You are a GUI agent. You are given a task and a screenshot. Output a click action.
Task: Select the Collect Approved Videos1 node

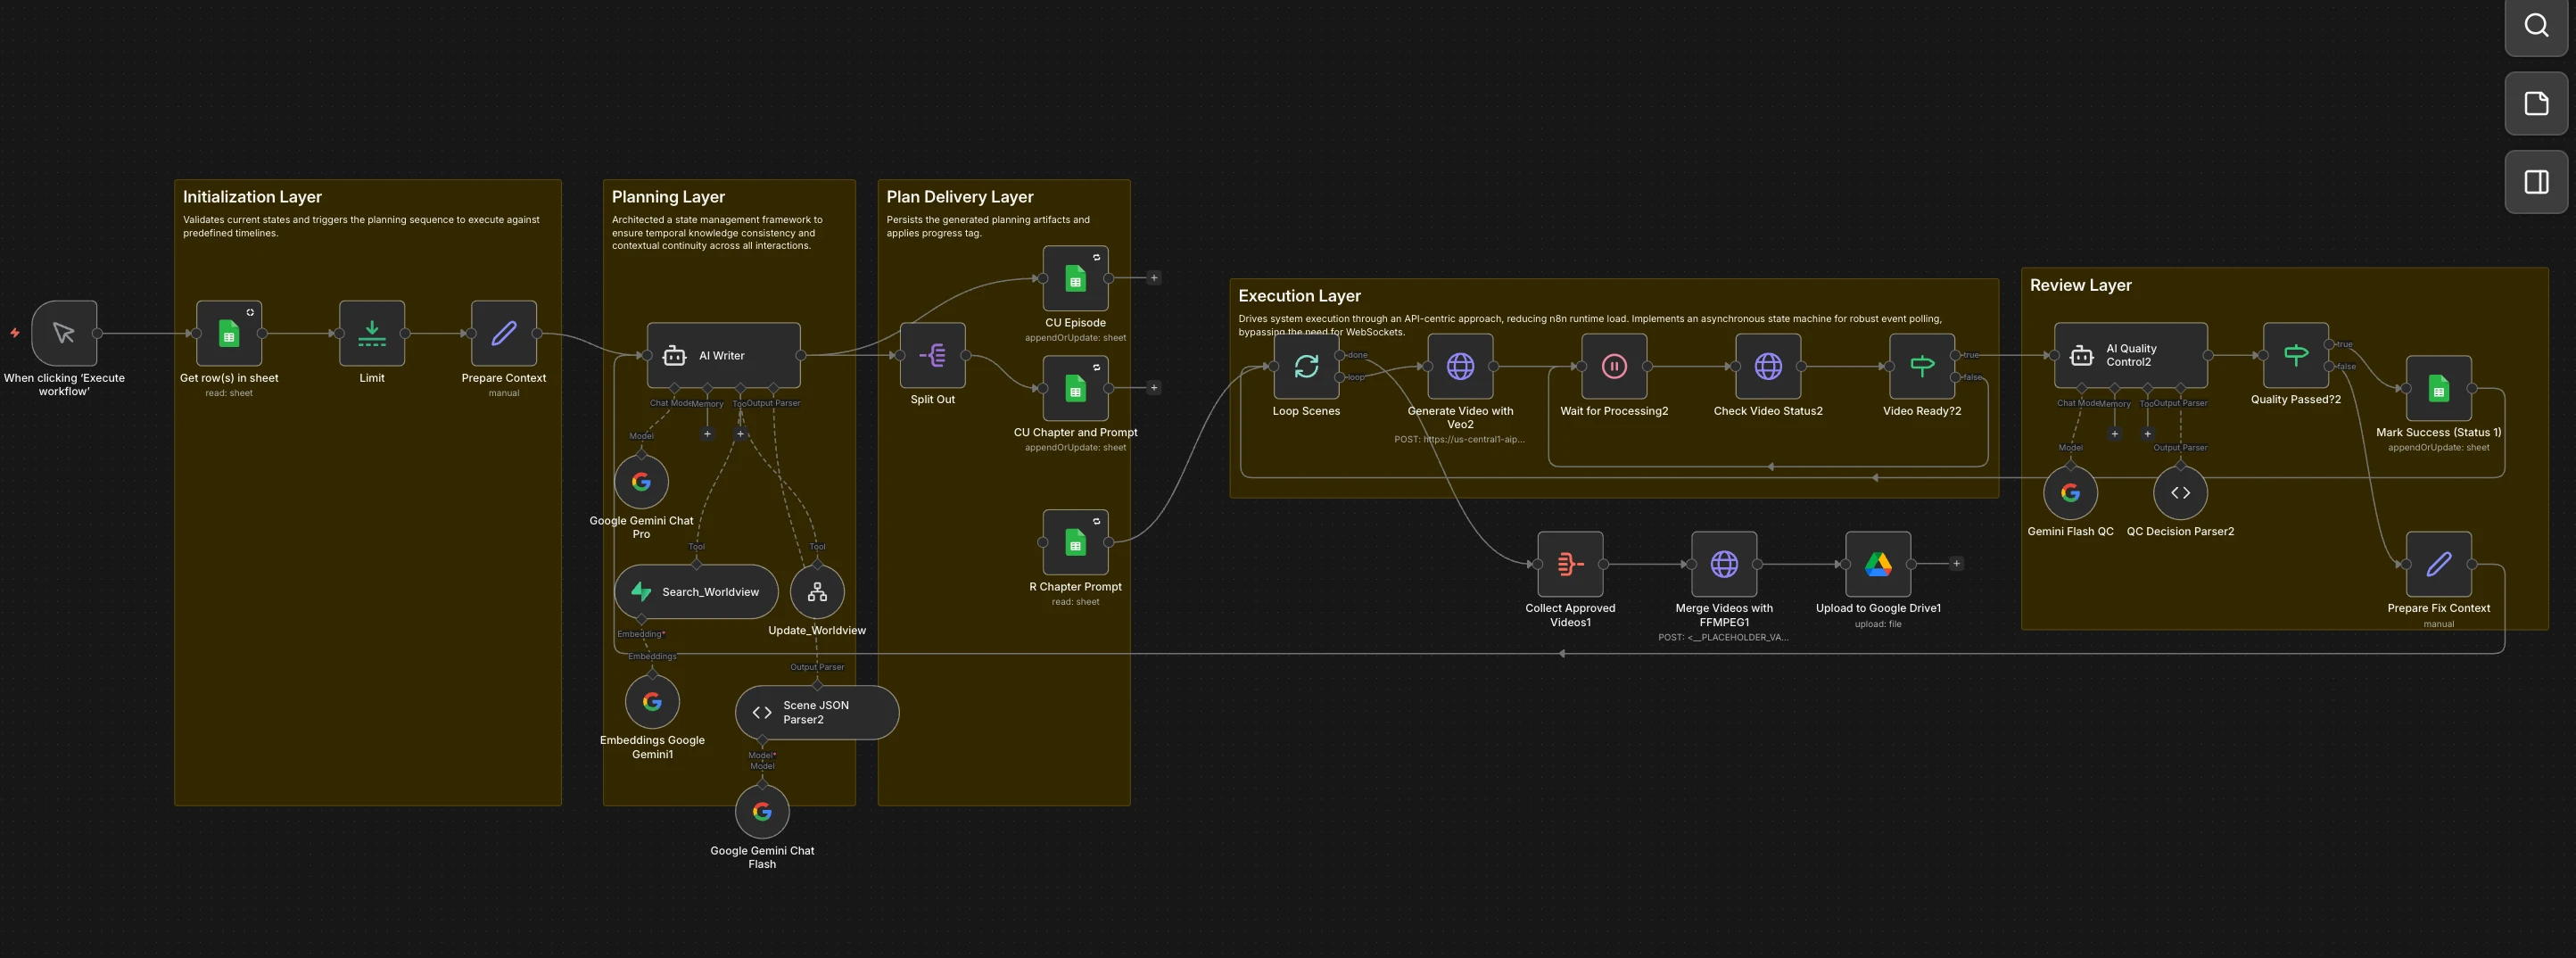1570,564
